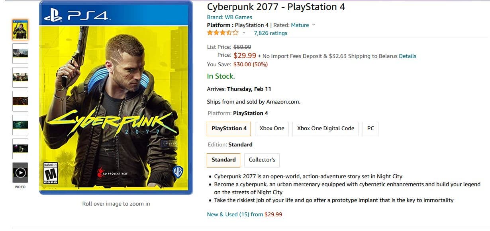Select the Xbox One Digital Code option

(325, 129)
